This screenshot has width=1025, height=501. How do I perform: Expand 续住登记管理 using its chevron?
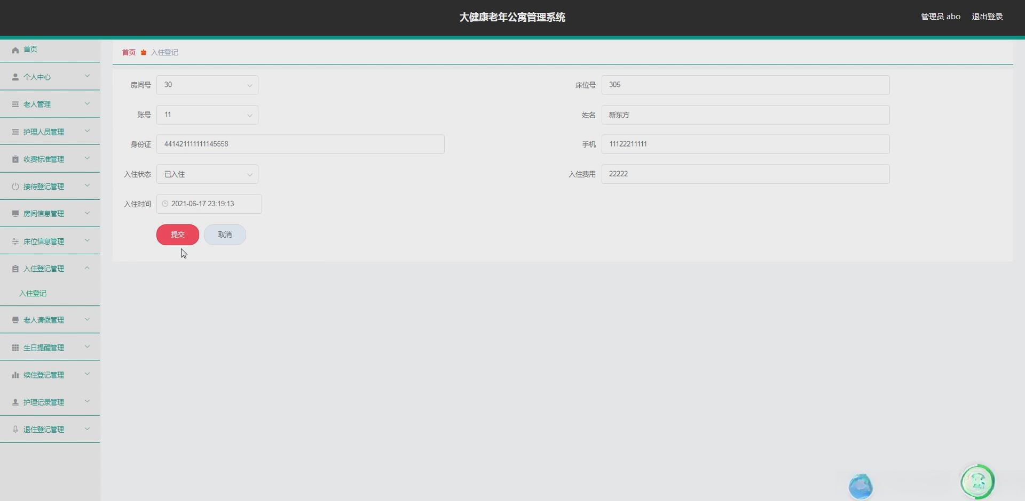pyautogui.click(x=87, y=374)
